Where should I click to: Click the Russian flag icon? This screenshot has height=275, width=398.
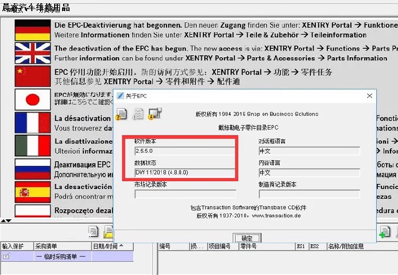33,169
